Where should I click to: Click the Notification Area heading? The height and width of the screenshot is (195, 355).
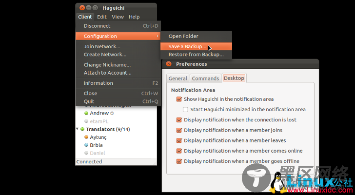pyautogui.click(x=193, y=90)
